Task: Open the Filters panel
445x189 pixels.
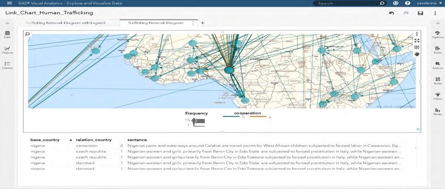Action: [437, 96]
